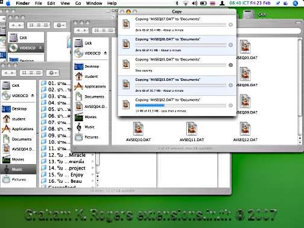Open the volume control in menu bar
The width and height of the screenshot is (304, 228).
tap(194, 3)
